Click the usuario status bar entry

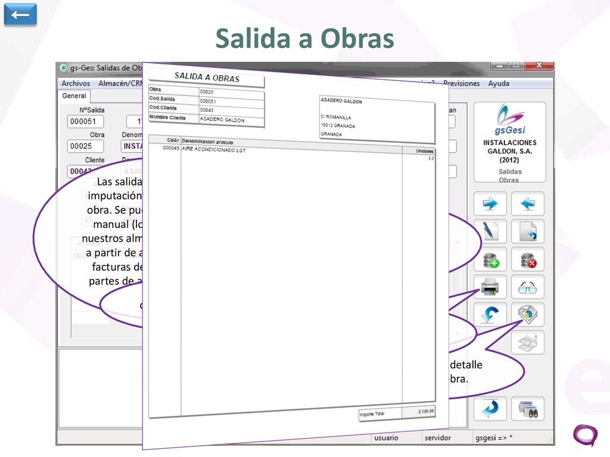pos(386,437)
